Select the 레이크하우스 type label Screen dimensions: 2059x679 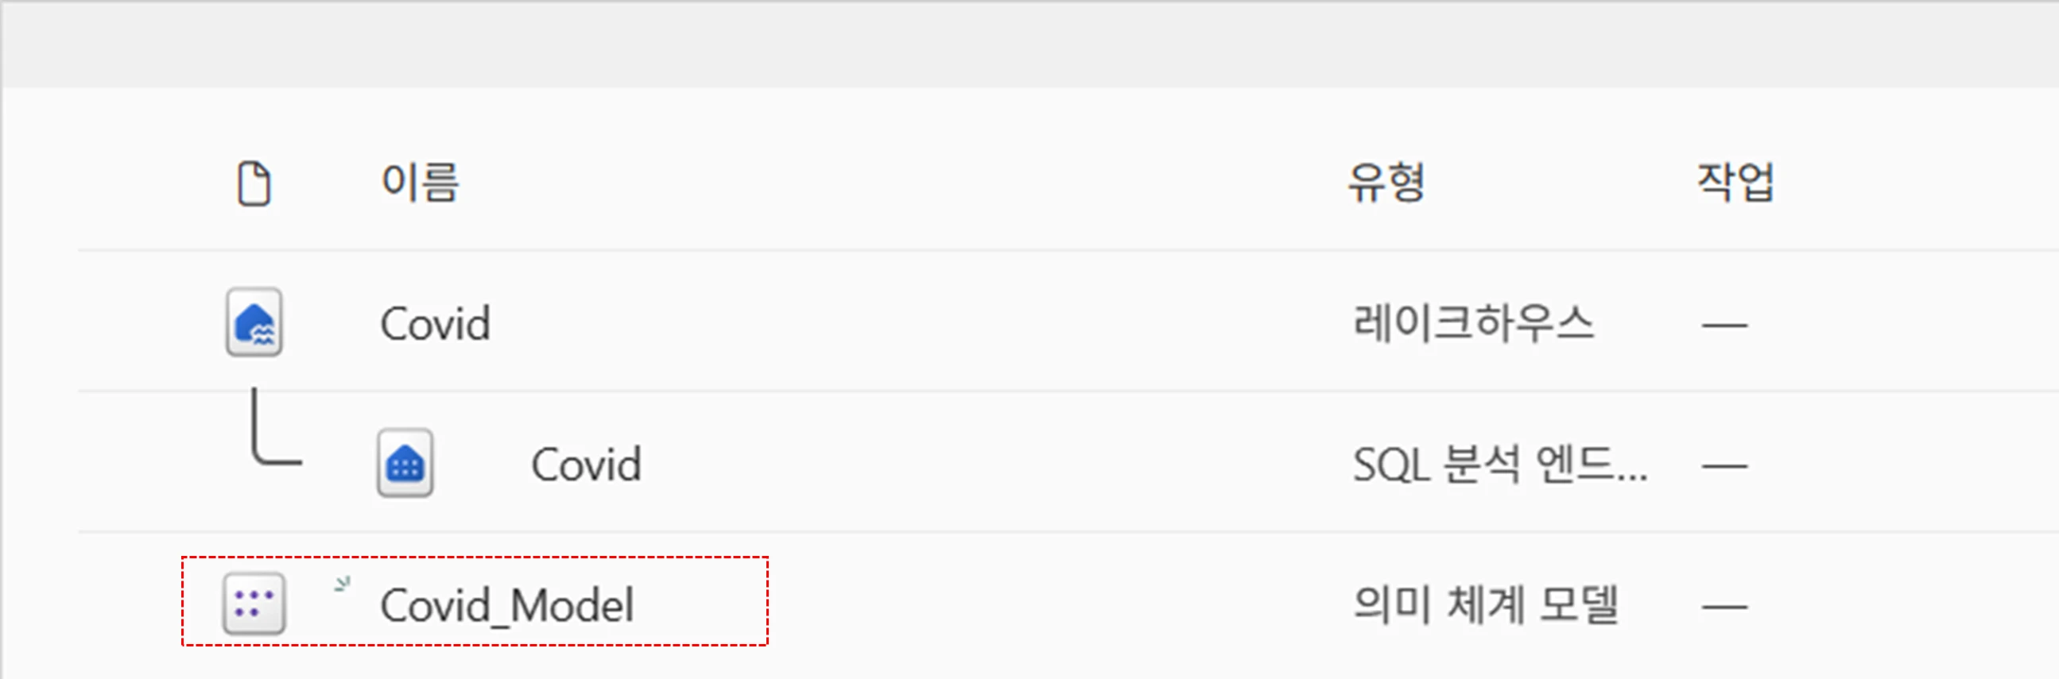[x=1472, y=323]
